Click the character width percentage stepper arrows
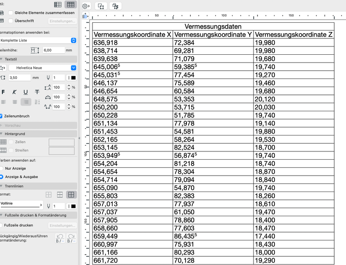This screenshot has width=346, height=265. pyautogui.click(x=69, y=97)
